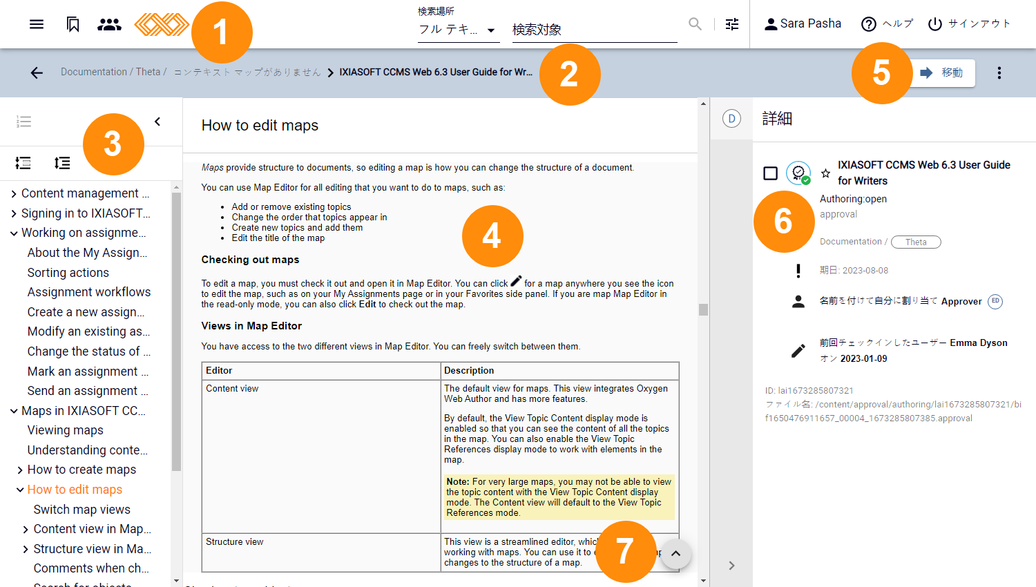
Task: Focus the search target input field
Action: [594, 30]
